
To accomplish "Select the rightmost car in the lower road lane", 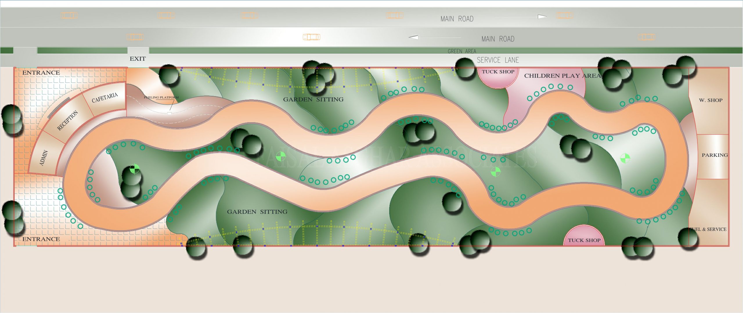I will tap(646, 37).
